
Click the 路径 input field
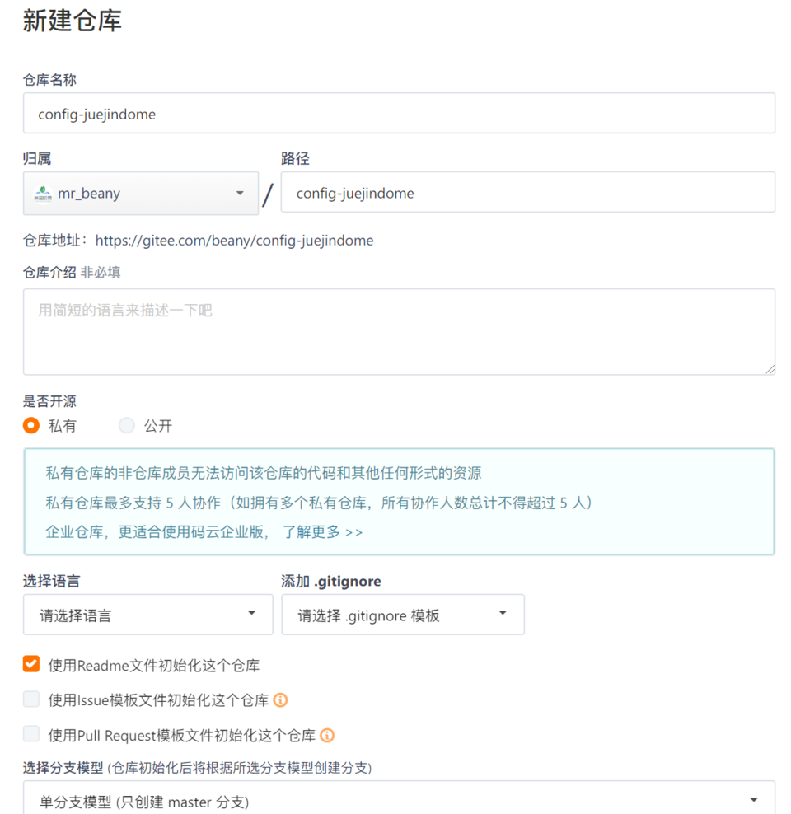[527, 192]
